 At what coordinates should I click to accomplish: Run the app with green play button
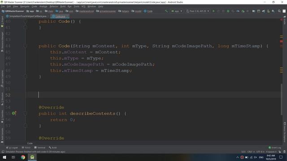coord(213,11)
